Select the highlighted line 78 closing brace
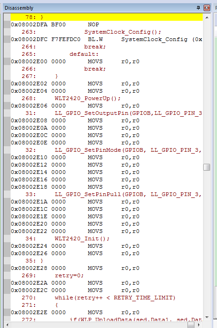This screenshot has height=328, width=217. tap(106, 17)
